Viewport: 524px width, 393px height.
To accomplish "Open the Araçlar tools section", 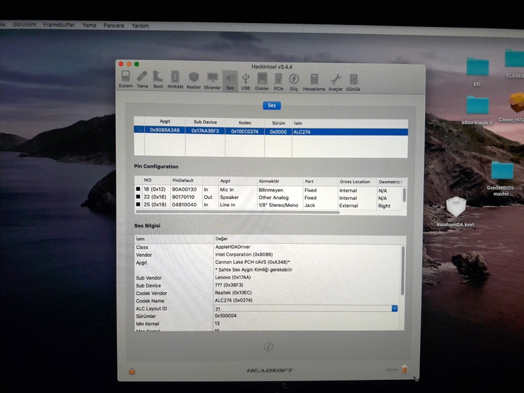I will click(335, 79).
